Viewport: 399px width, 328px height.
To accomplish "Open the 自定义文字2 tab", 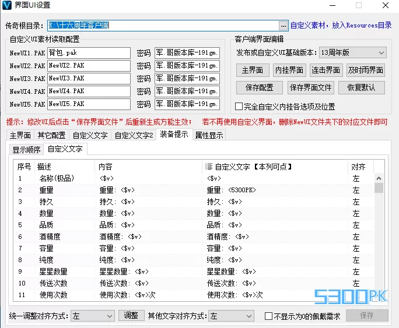I will point(134,135).
